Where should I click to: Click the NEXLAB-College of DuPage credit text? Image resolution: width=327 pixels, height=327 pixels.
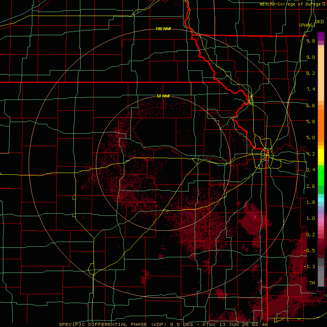pyautogui.click(x=290, y=4)
